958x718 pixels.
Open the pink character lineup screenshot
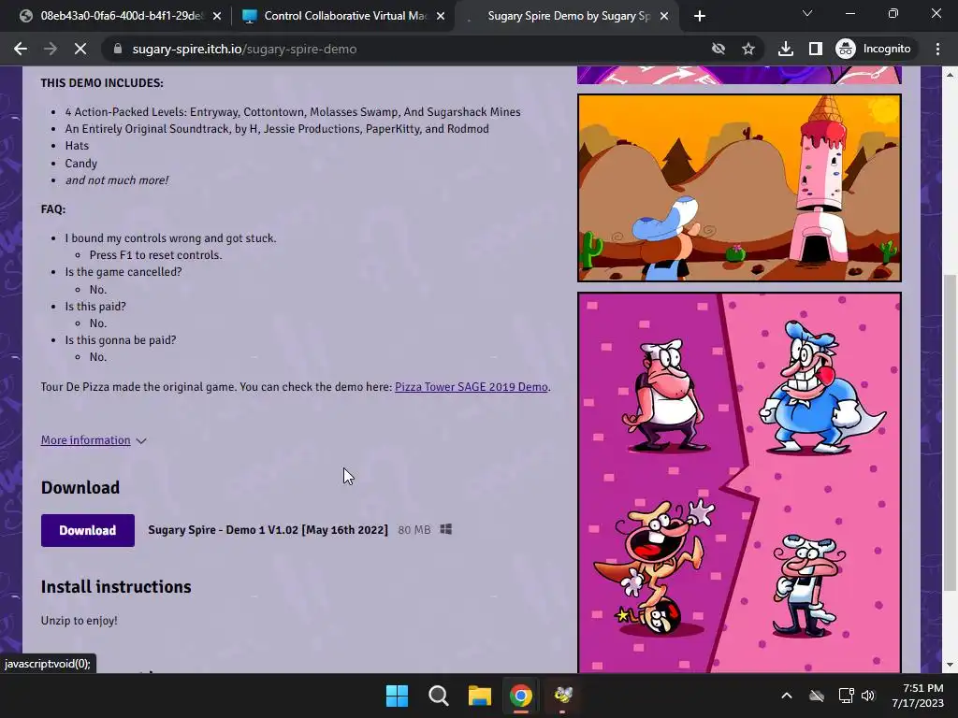pyautogui.click(x=739, y=482)
